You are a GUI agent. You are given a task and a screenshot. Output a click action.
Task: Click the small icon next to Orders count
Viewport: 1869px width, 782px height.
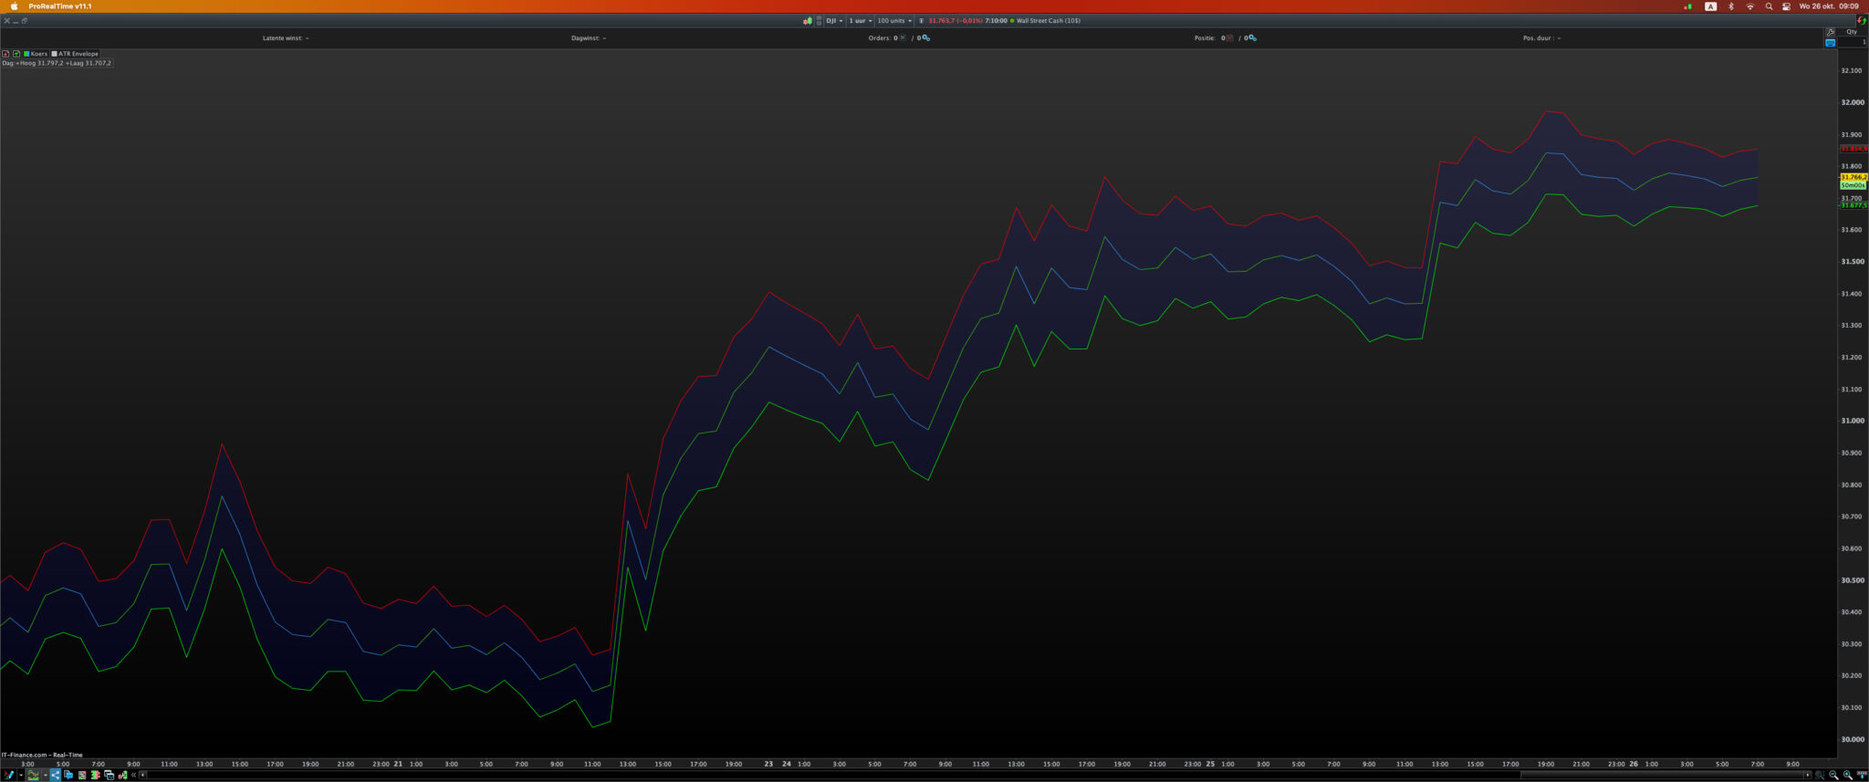click(903, 38)
